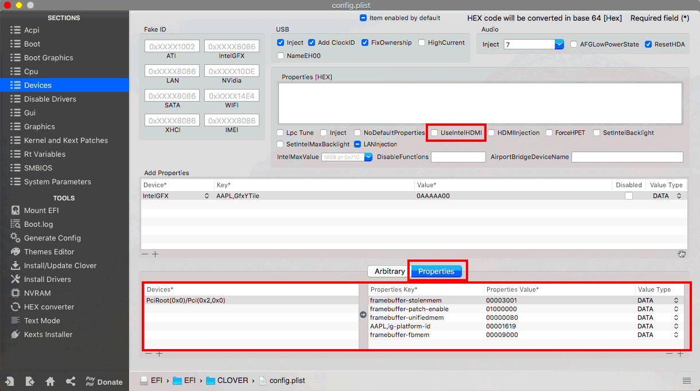Viewport: 700px width, 391px height.
Task: Click the PayPal Donate button
Action: click(104, 381)
